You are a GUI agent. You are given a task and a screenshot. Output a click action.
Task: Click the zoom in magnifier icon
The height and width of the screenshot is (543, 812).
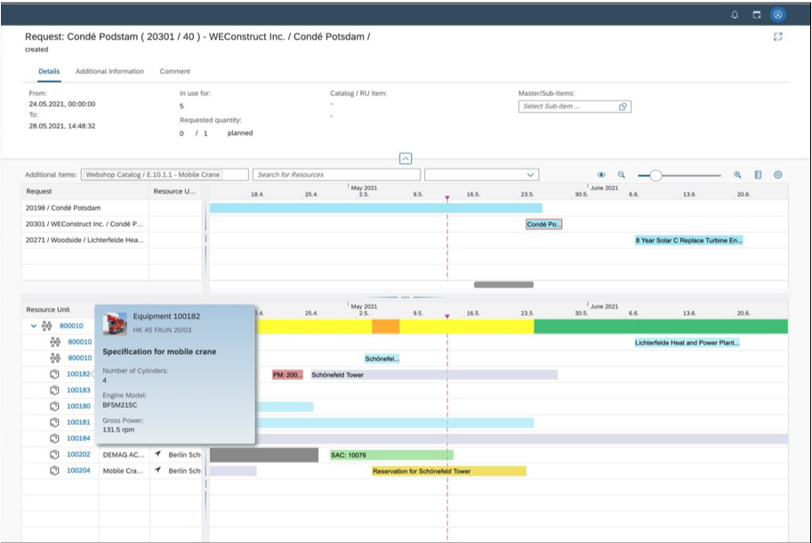(738, 174)
